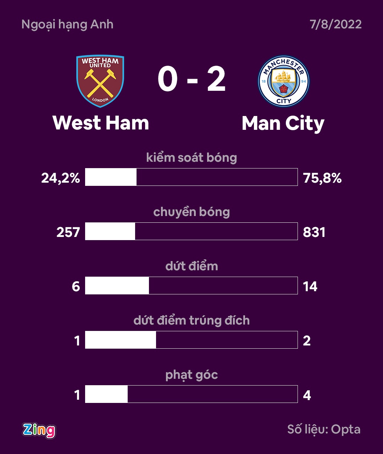Click the Số liệu: Opta credit
The image size is (383, 454).
[324, 430]
